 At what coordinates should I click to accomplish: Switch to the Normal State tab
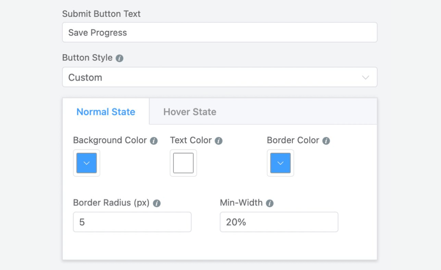tap(106, 112)
